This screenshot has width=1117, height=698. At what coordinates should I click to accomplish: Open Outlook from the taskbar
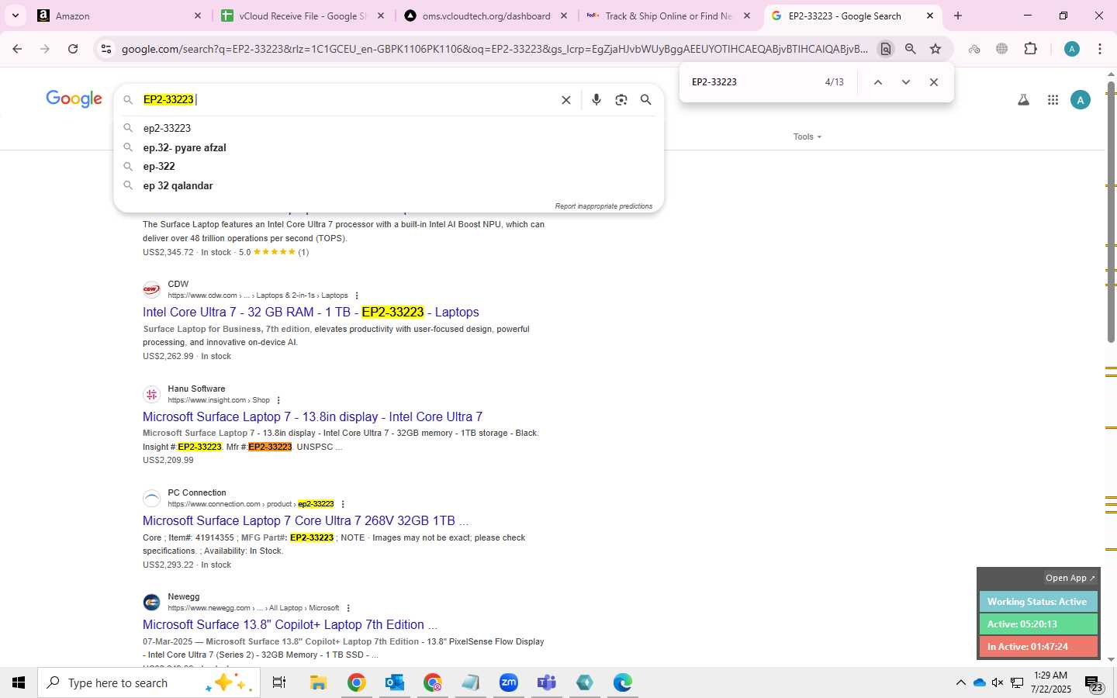click(394, 682)
